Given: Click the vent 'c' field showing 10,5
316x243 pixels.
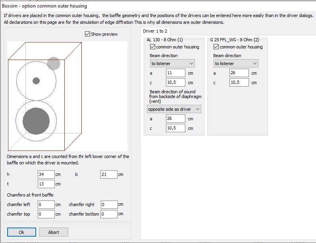Looking at the screenshot, I should point(175,128).
